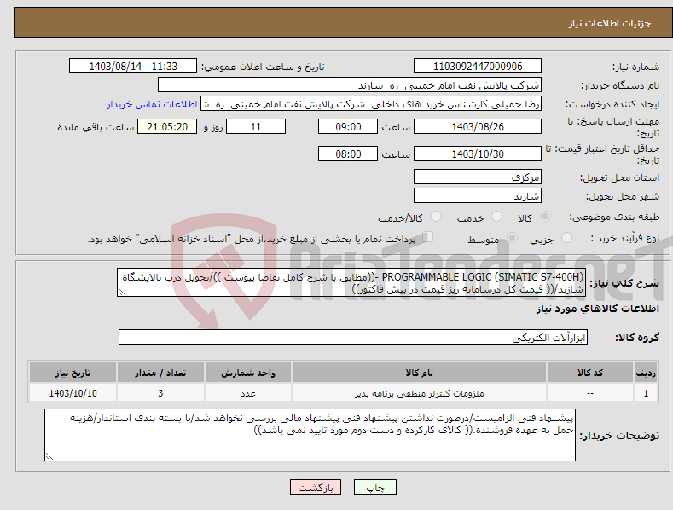
Task: Click the تاریخ و ساعت اعلان عمومی label
Action: [x=263, y=67]
